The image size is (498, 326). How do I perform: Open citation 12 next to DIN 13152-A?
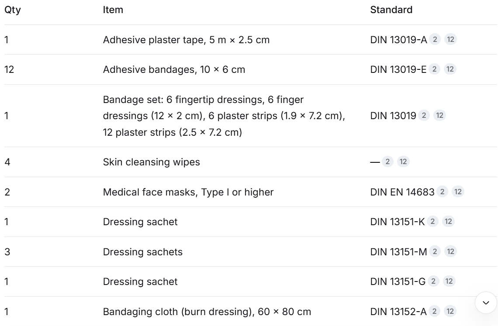click(x=450, y=311)
